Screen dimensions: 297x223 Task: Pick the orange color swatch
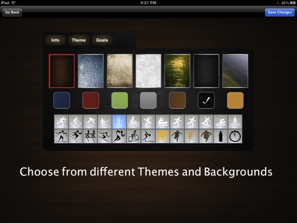(x=235, y=100)
